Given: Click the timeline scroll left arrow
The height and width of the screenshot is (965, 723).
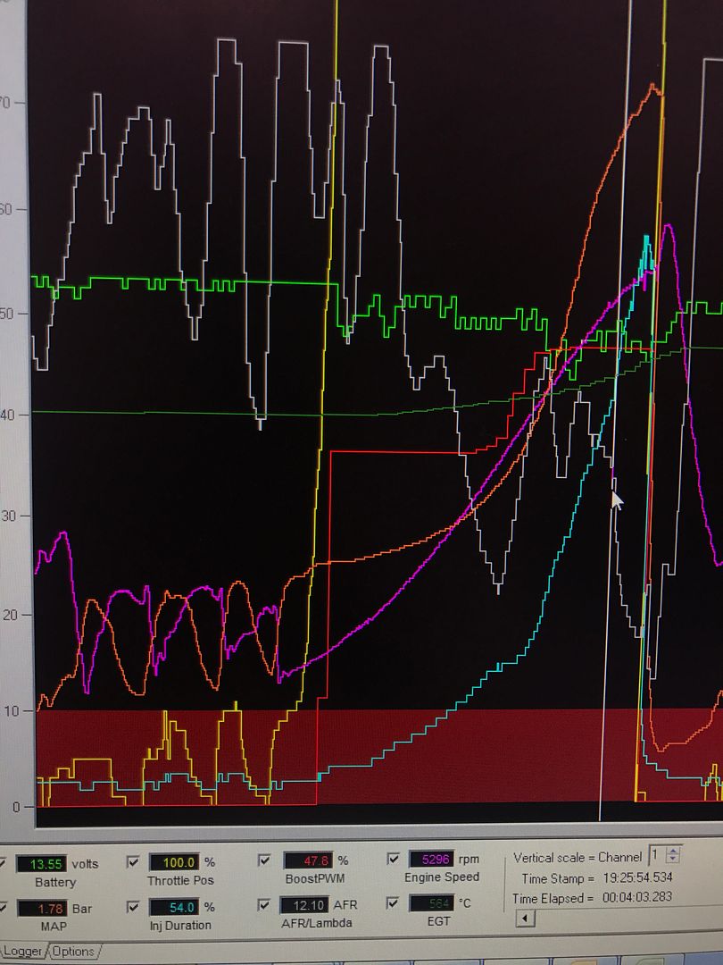Looking at the screenshot, I should [525, 919].
